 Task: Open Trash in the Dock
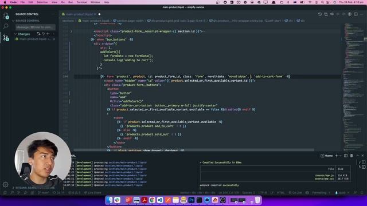[x=257, y=200]
